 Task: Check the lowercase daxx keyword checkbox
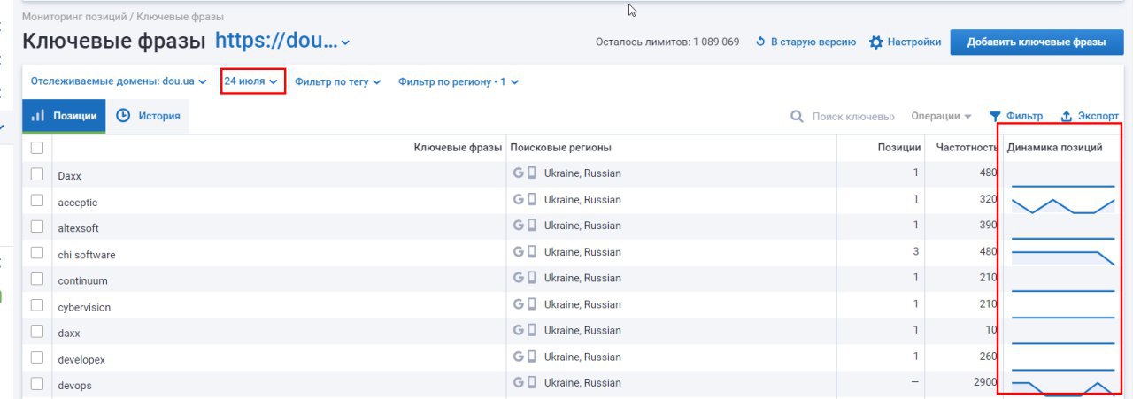37,331
